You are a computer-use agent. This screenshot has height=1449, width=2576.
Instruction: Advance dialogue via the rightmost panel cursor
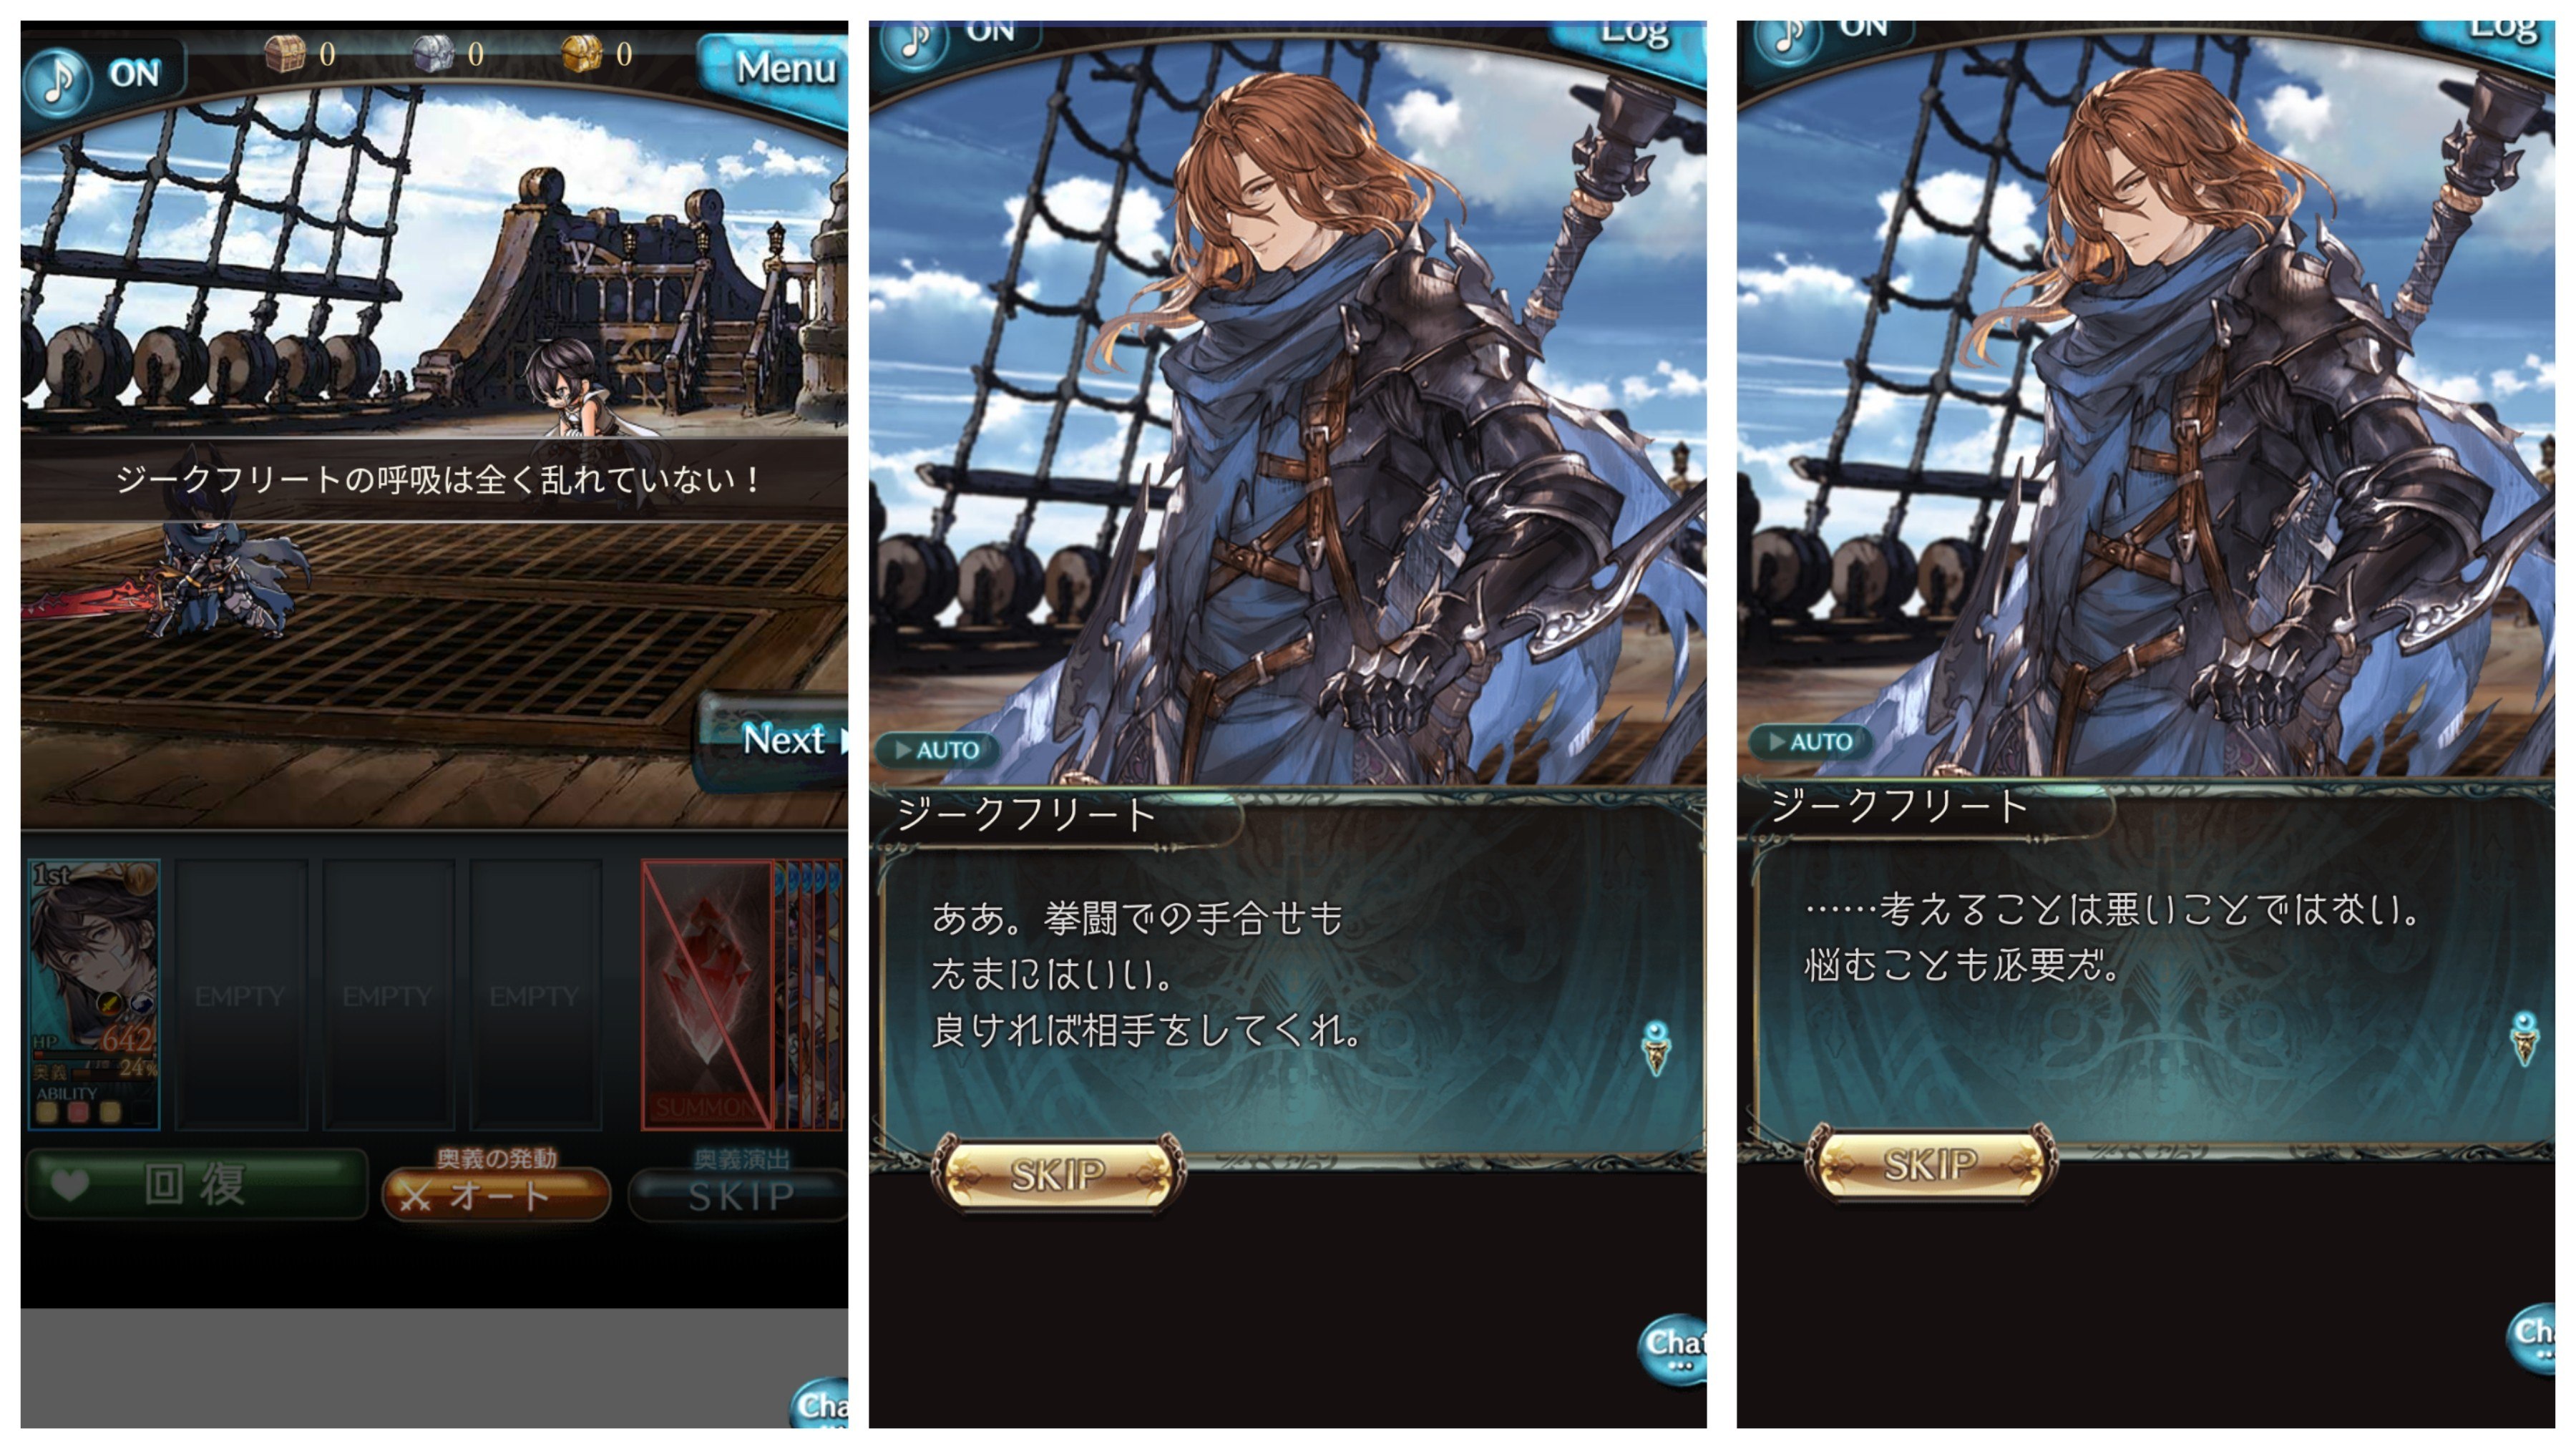(x=2525, y=1039)
